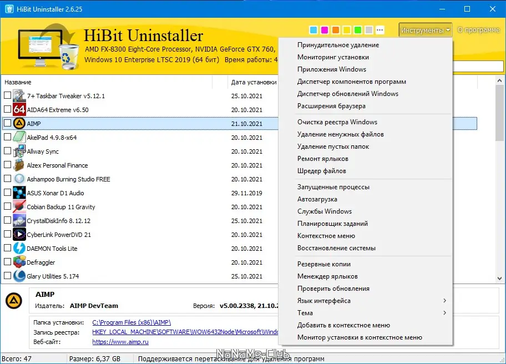Click the list scrollbar down arrow
Viewport: 506px width, 364px height.
(x=499, y=278)
